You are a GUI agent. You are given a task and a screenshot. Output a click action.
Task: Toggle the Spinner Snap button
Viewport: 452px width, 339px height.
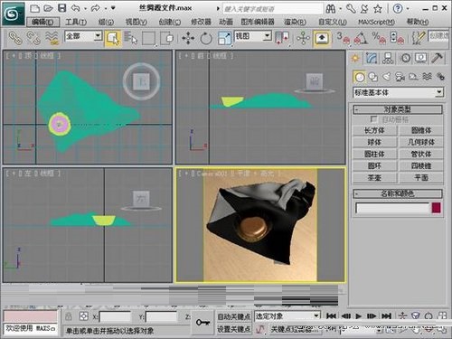point(397,38)
